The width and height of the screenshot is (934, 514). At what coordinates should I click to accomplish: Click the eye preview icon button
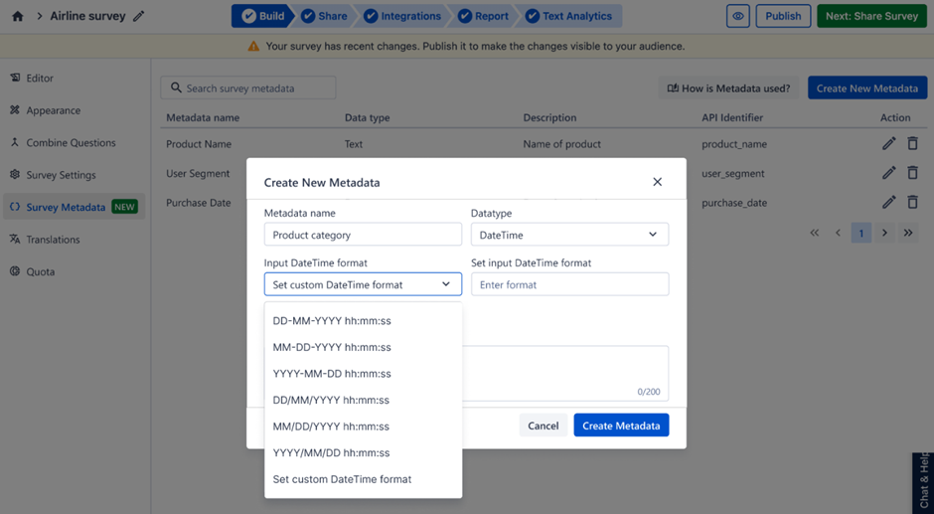point(738,16)
